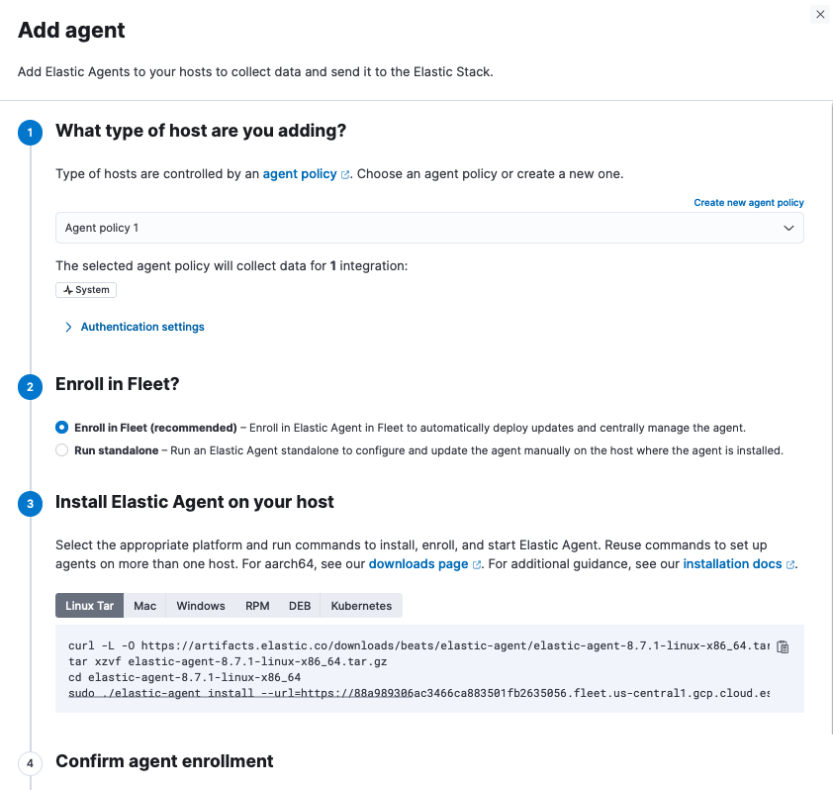Switch to the Mac tab
The width and height of the screenshot is (833, 790).
[x=144, y=605]
